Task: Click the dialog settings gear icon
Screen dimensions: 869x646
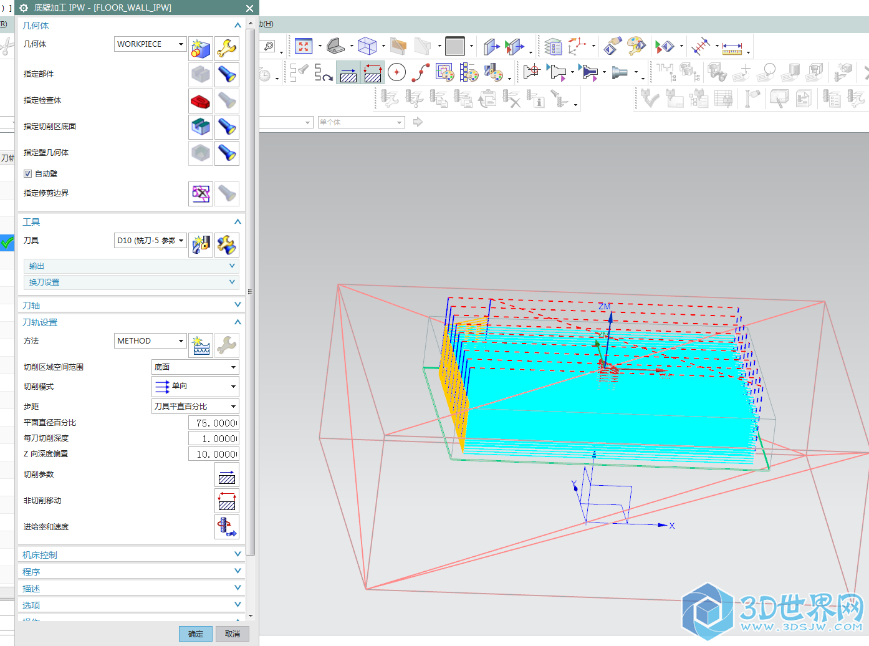Action: tap(24, 8)
